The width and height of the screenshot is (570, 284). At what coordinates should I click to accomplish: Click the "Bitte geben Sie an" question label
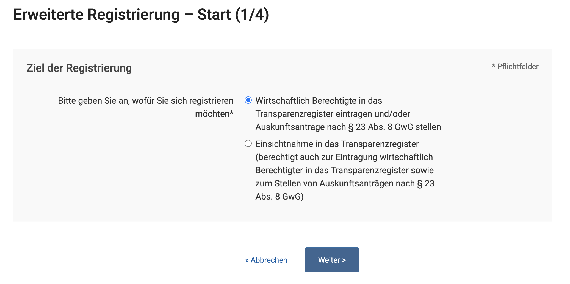(145, 101)
